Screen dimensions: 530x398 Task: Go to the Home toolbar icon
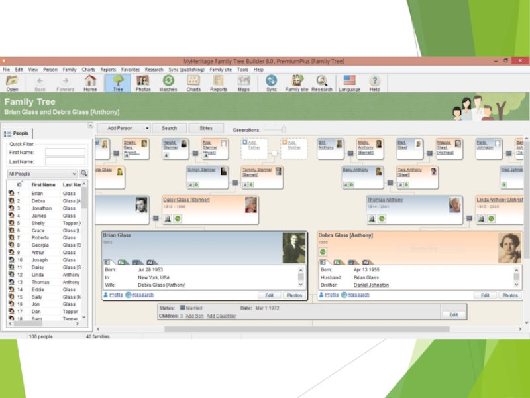[x=90, y=84]
